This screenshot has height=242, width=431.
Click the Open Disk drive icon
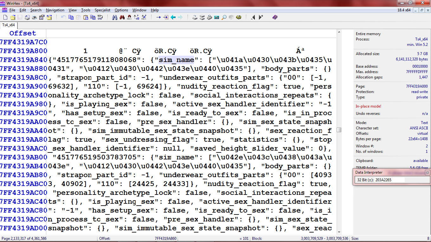point(195,17)
